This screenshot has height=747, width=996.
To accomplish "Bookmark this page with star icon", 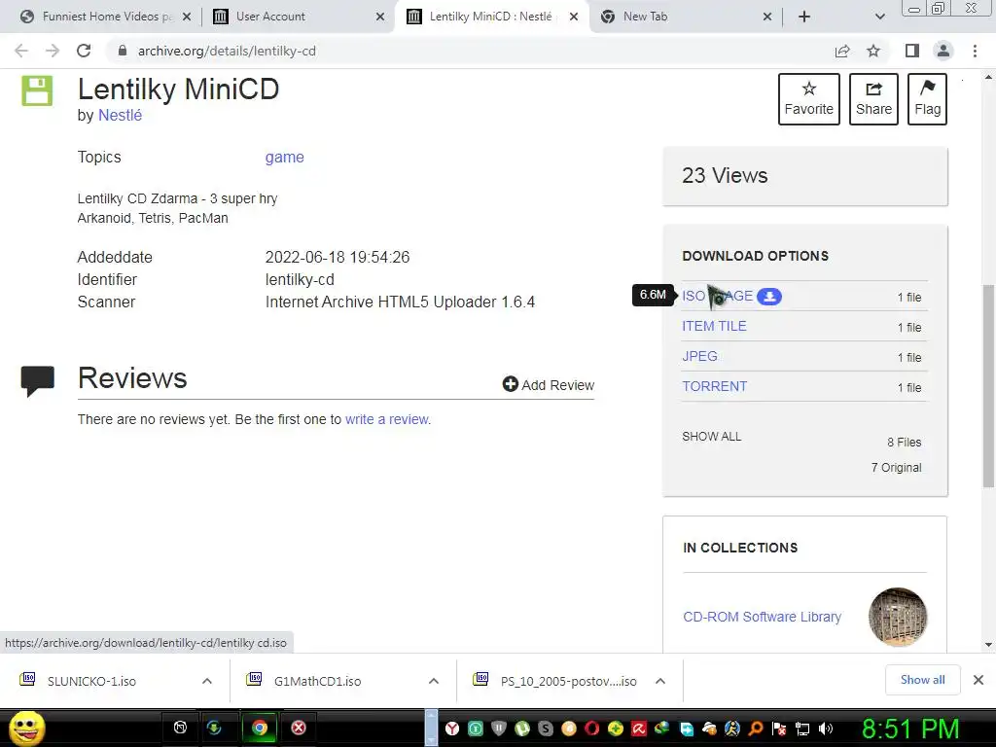I will pyautogui.click(x=873, y=51).
